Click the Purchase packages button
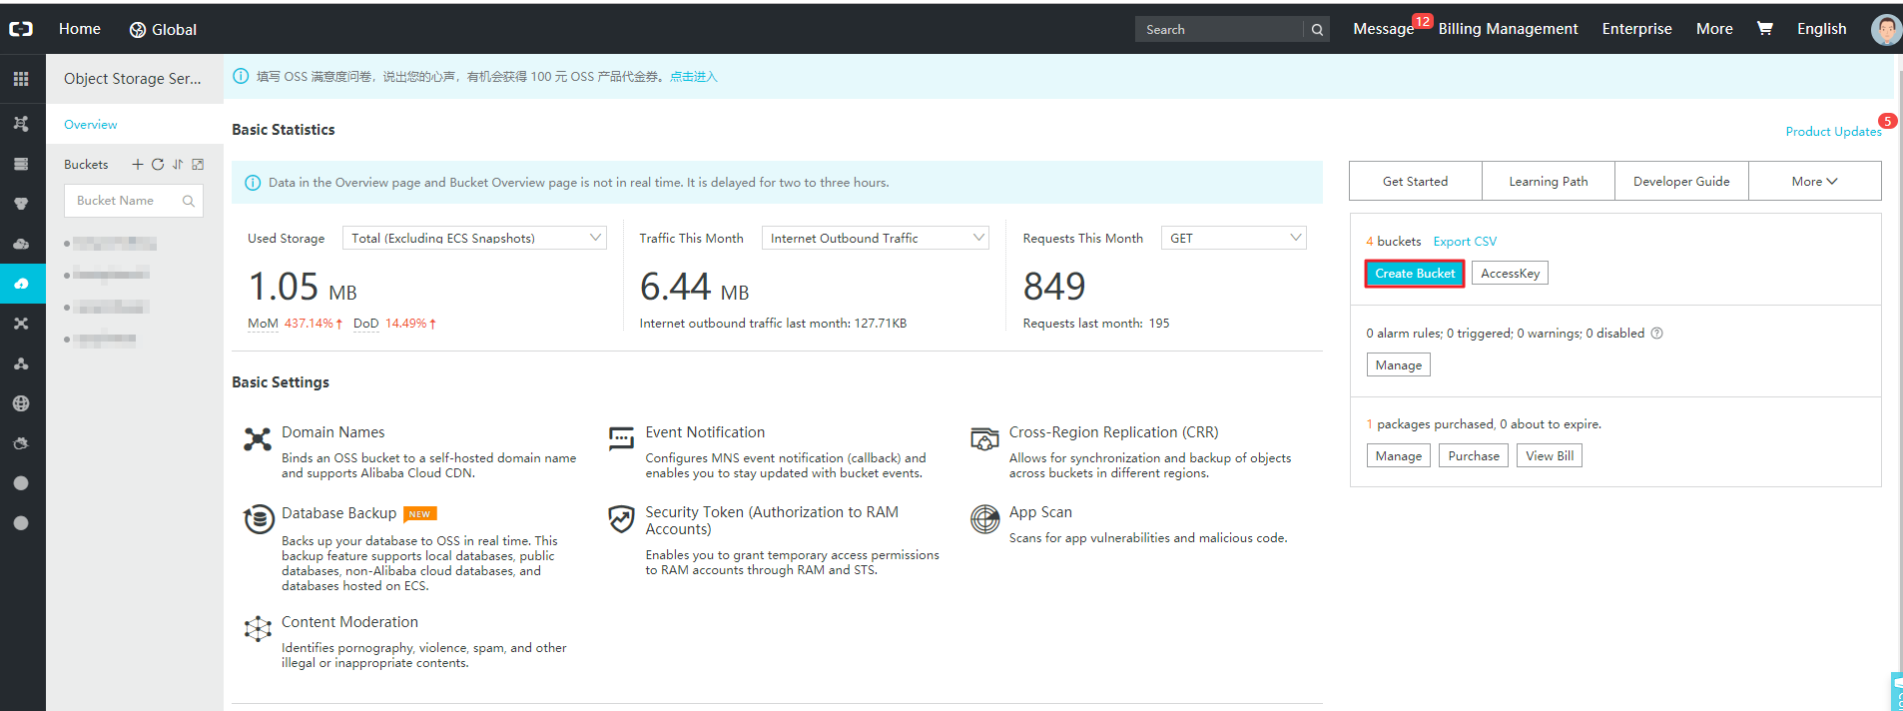 1474,456
